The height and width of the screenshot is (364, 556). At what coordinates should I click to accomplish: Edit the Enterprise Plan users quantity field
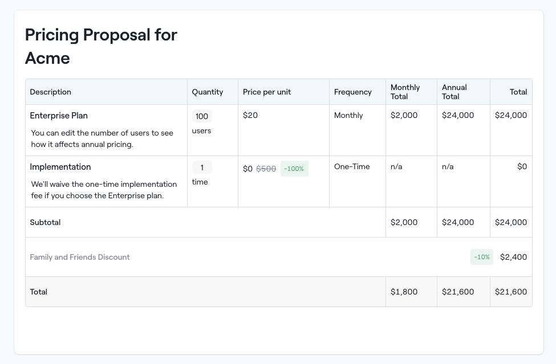pos(202,116)
